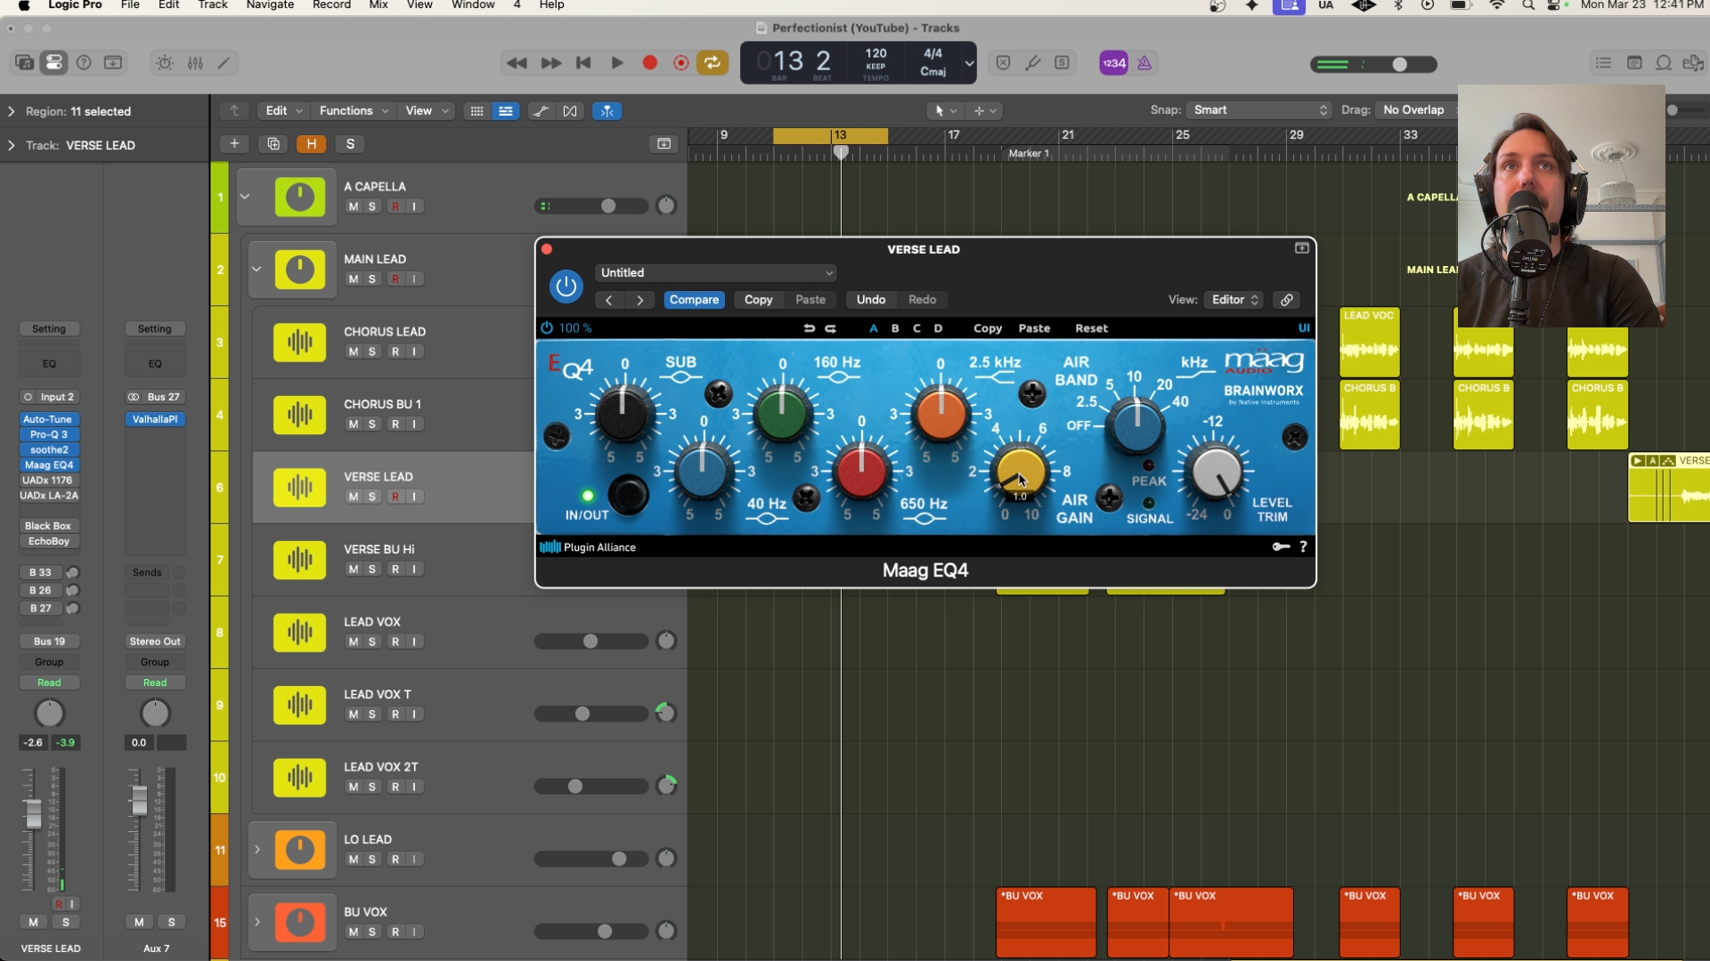Open the Navigate menu in menu bar
The width and height of the screenshot is (1710, 961).
(x=270, y=5)
